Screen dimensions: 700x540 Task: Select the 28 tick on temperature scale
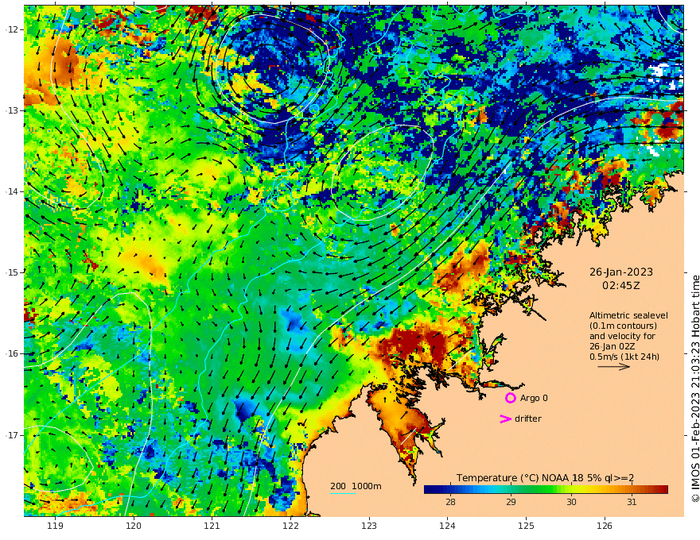pyautogui.click(x=450, y=502)
